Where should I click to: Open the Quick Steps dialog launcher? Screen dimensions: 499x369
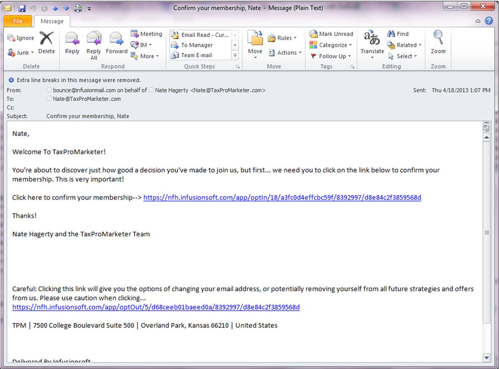(238, 67)
